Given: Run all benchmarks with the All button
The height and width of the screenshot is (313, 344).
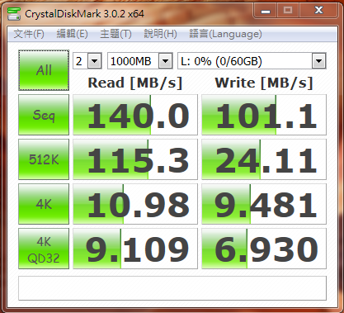Looking at the screenshot, I should click(44, 70).
